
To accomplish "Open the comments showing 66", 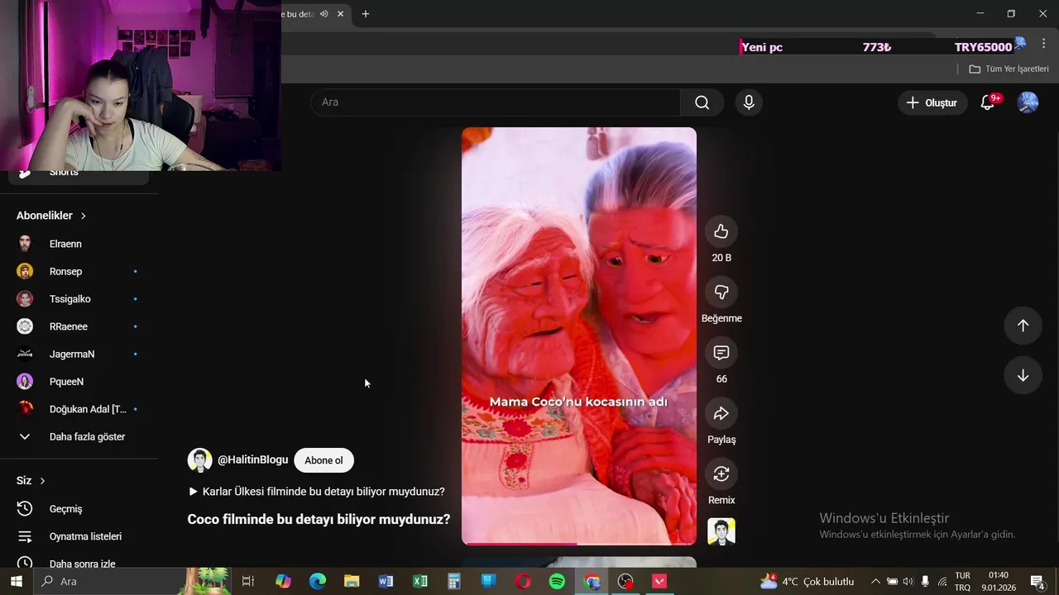I will coord(721,353).
